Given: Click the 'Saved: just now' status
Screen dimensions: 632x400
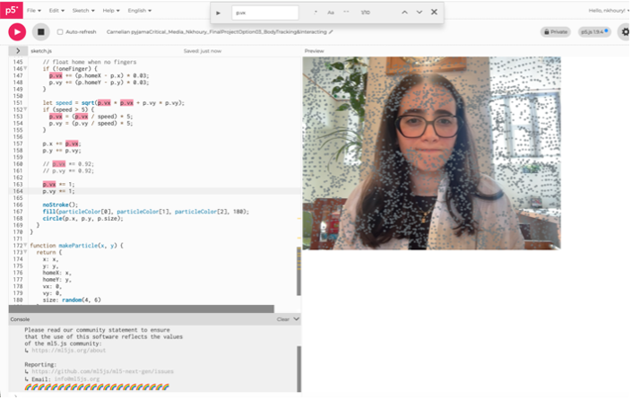Looking at the screenshot, I should click(x=203, y=51).
